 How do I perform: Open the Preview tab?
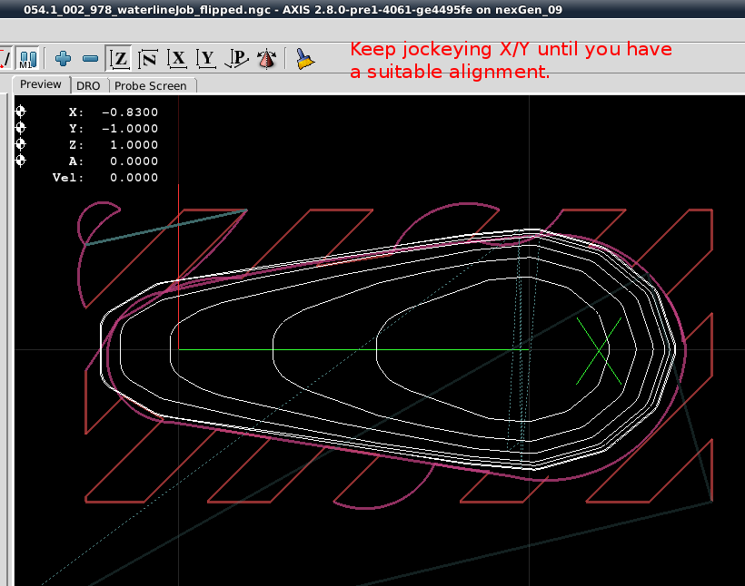coord(41,84)
